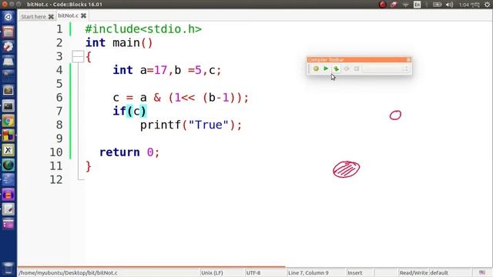493x277 pixels.
Task: Click the green Run arrow in Compiler Toolbar
Action: pyautogui.click(x=326, y=68)
